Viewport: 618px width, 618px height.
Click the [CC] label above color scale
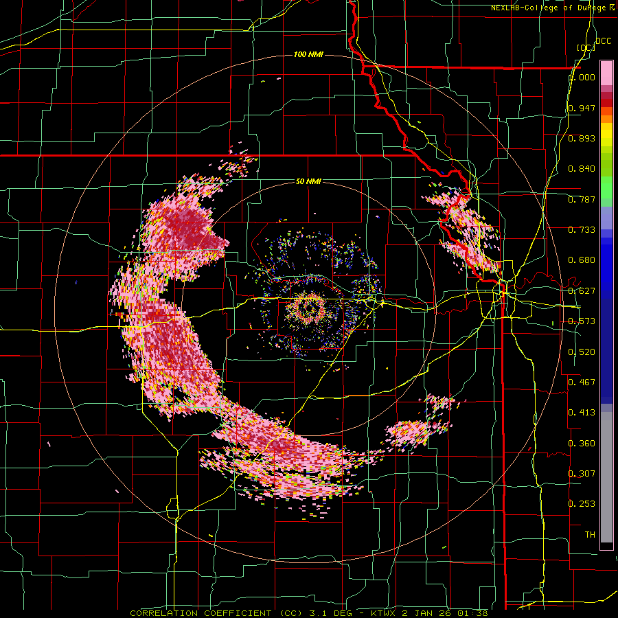point(586,47)
